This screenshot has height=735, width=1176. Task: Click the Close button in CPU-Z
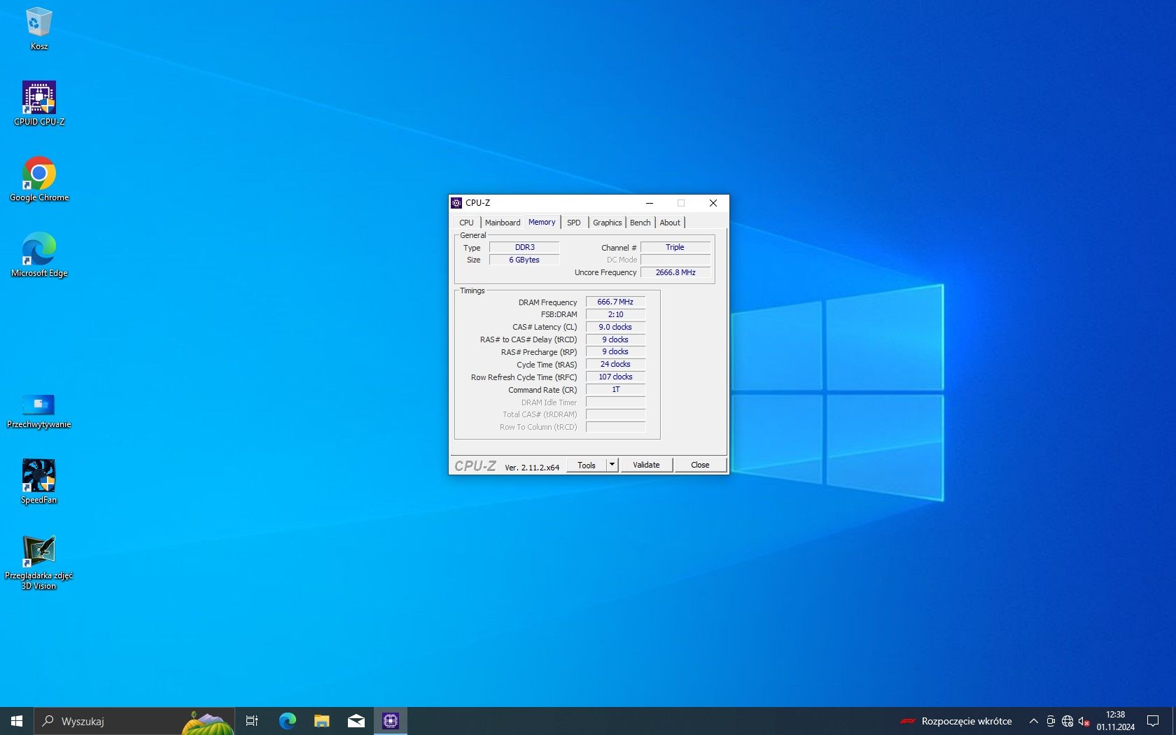tap(700, 465)
